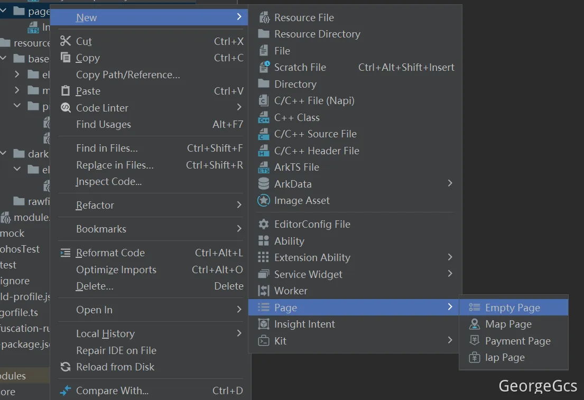Click the Ability icon
Screen dimensions: 584x400
(264, 241)
